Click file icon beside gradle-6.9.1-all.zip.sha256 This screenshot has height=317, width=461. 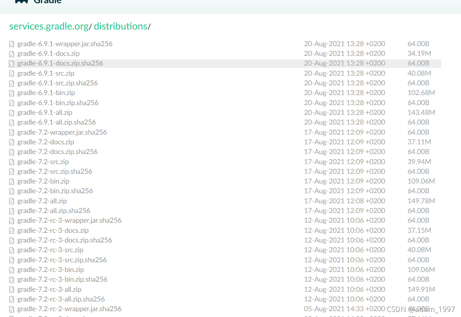[12, 123]
